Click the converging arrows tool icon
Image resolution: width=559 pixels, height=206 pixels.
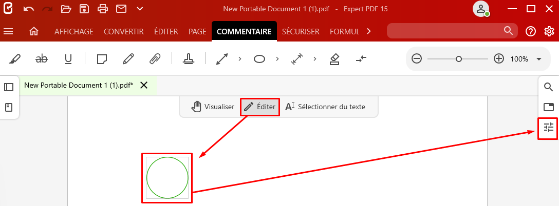pos(361,59)
